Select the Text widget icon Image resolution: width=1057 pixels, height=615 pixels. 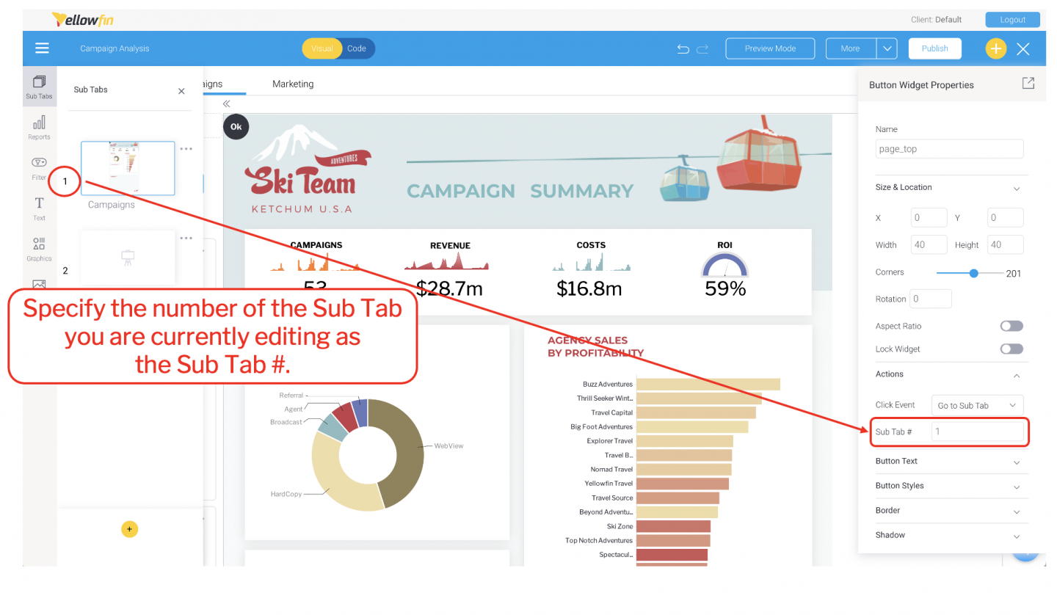pyautogui.click(x=39, y=208)
